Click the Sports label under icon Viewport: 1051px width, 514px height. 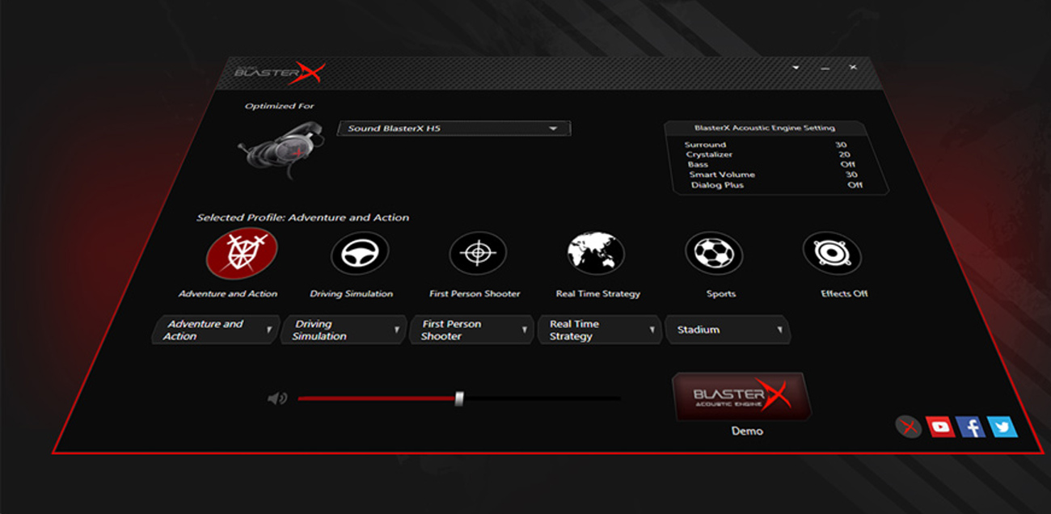721,294
